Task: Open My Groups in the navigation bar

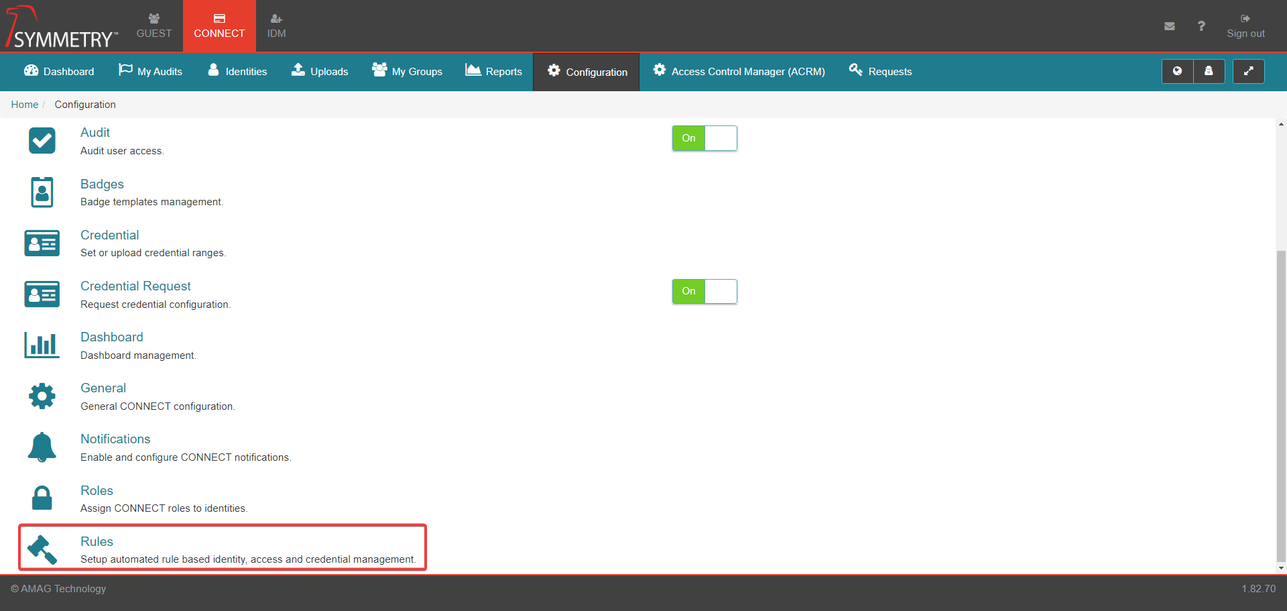Action: (x=407, y=71)
